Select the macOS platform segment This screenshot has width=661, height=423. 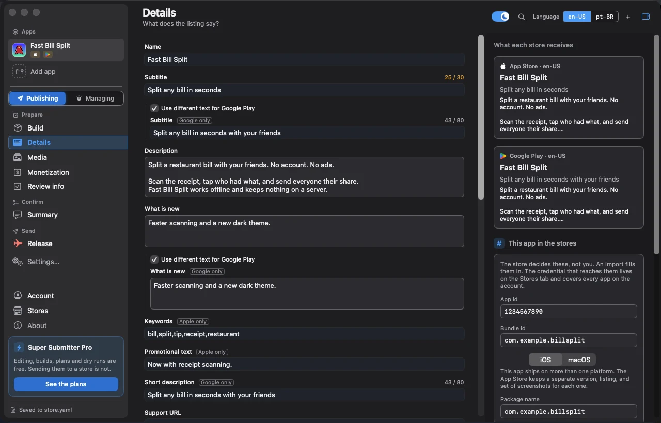coord(579,360)
